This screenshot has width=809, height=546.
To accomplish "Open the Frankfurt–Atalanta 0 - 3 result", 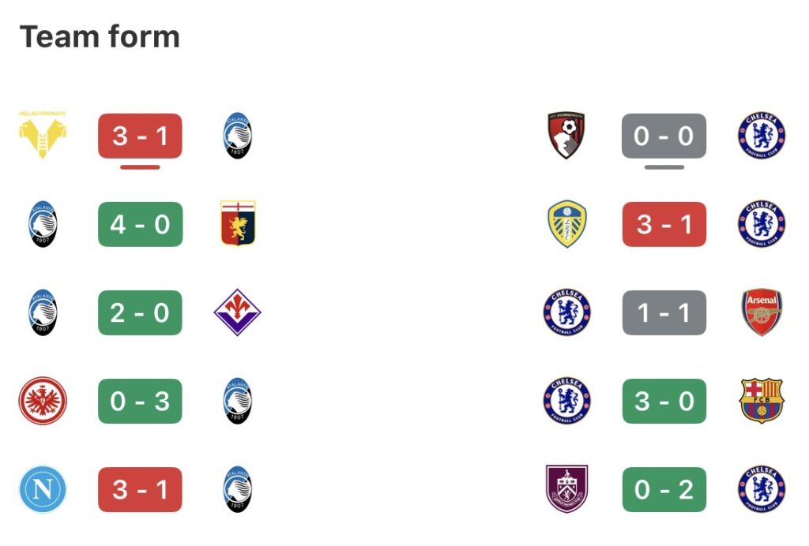I will click(x=140, y=401).
